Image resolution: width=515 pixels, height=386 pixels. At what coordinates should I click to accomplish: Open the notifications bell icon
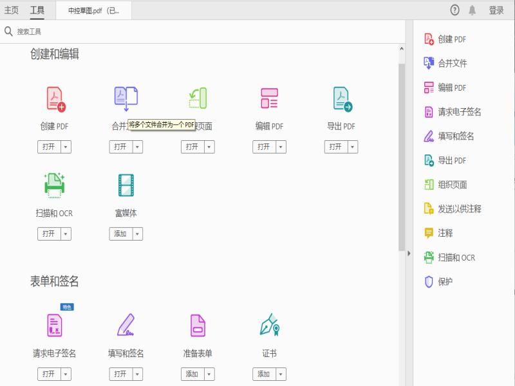coord(473,10)
